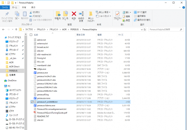187x130 pixels.
Task: Switch to Home (ホーム) tab
Action: [15, 7]
